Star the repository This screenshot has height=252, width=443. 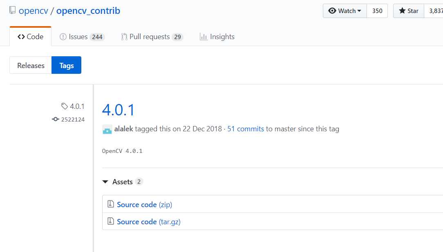pos(409,11)
